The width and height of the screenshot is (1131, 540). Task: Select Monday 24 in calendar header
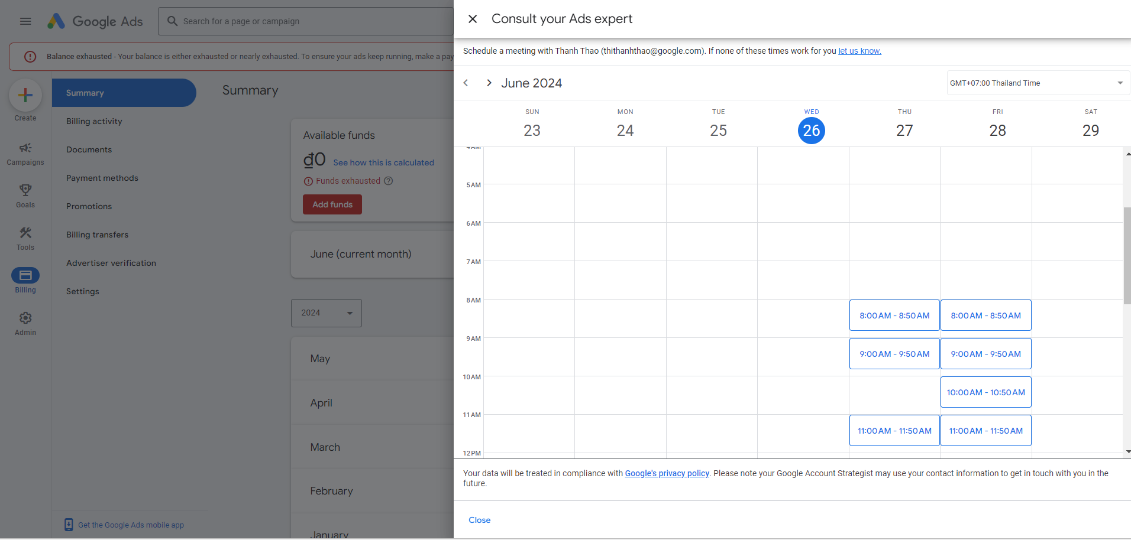[625, 130]
